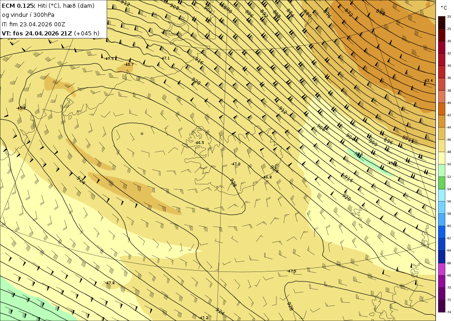
Task: Click the text 'og vindur í 300hPa'
Action: [x=28, y=15]
